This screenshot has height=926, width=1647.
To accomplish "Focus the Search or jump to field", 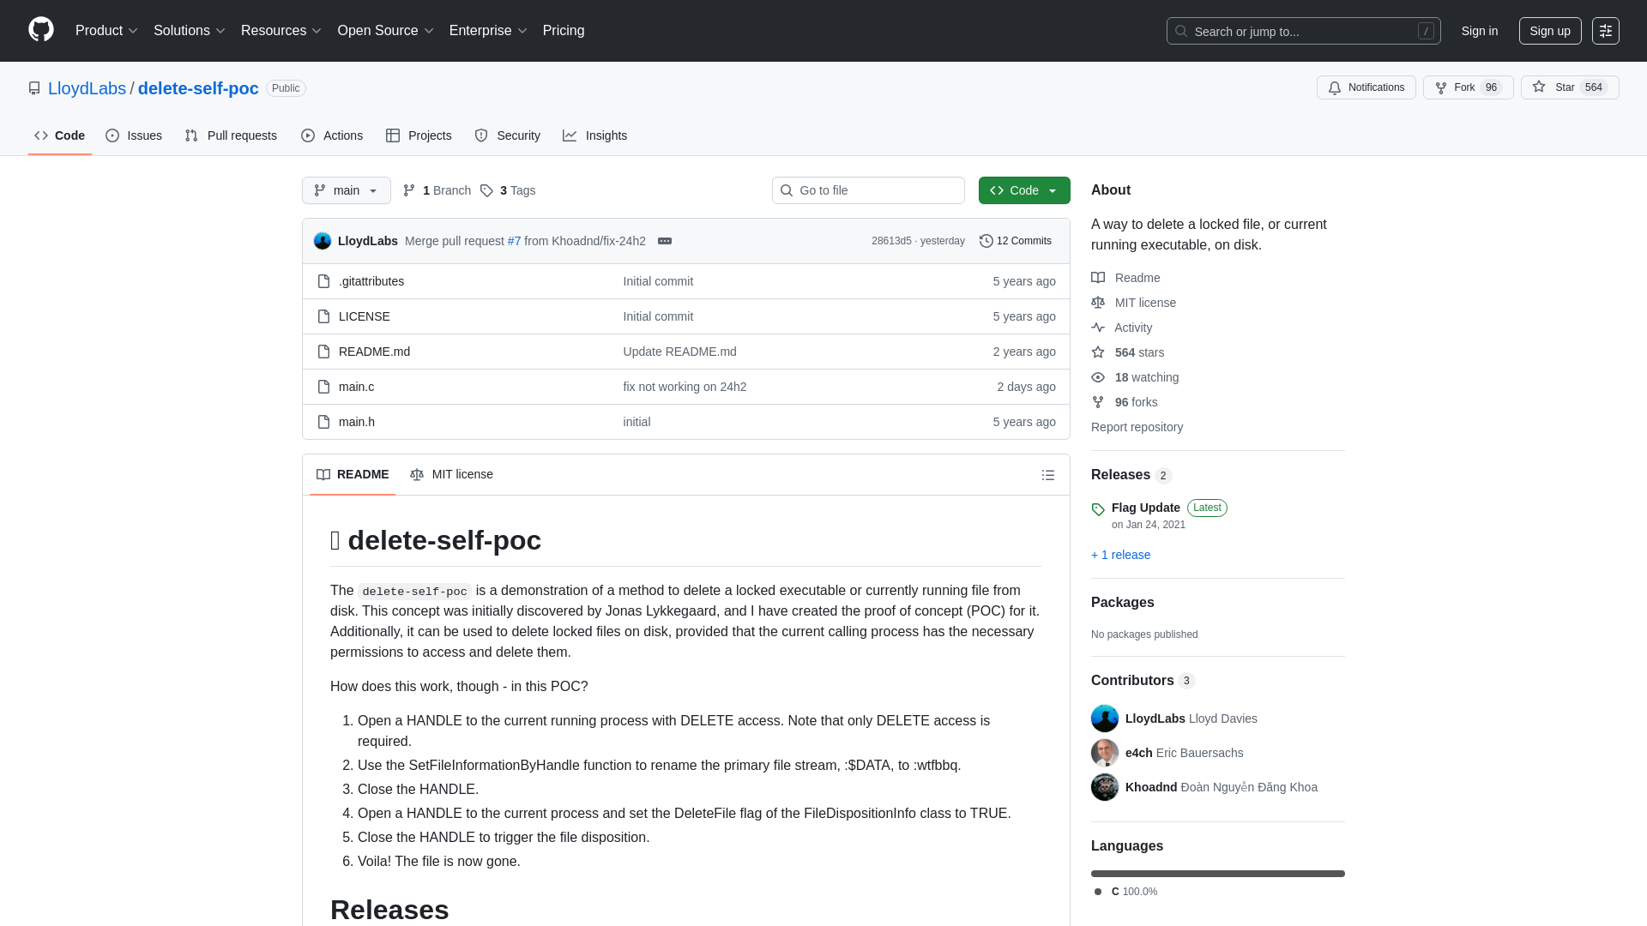I will click(1303, 31).
